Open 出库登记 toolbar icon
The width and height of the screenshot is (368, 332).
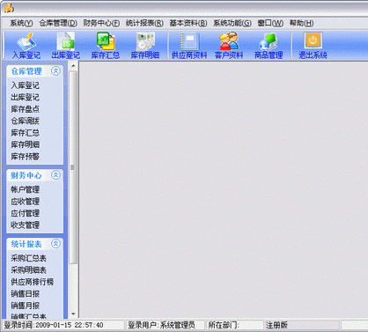click(65, 46)
